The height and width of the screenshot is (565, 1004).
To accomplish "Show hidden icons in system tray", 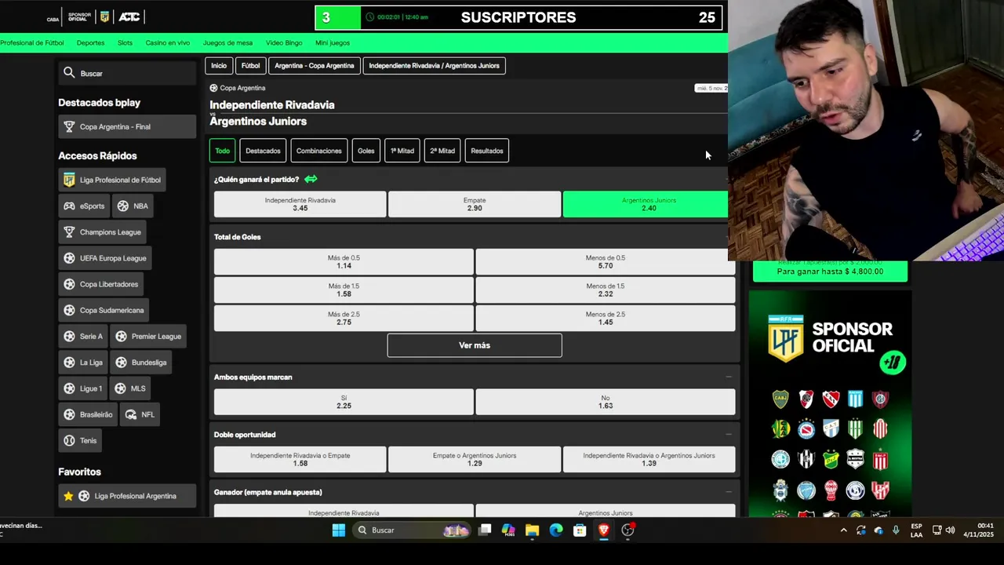I will [843, 530].
